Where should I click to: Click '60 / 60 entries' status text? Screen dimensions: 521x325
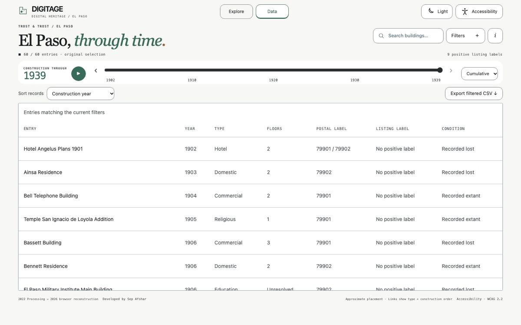point(40,55)
